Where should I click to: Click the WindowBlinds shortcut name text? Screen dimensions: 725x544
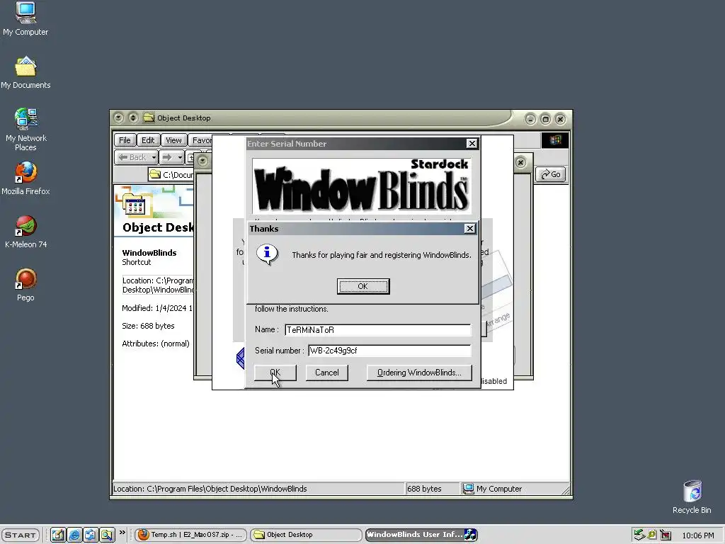click(149, 253)
